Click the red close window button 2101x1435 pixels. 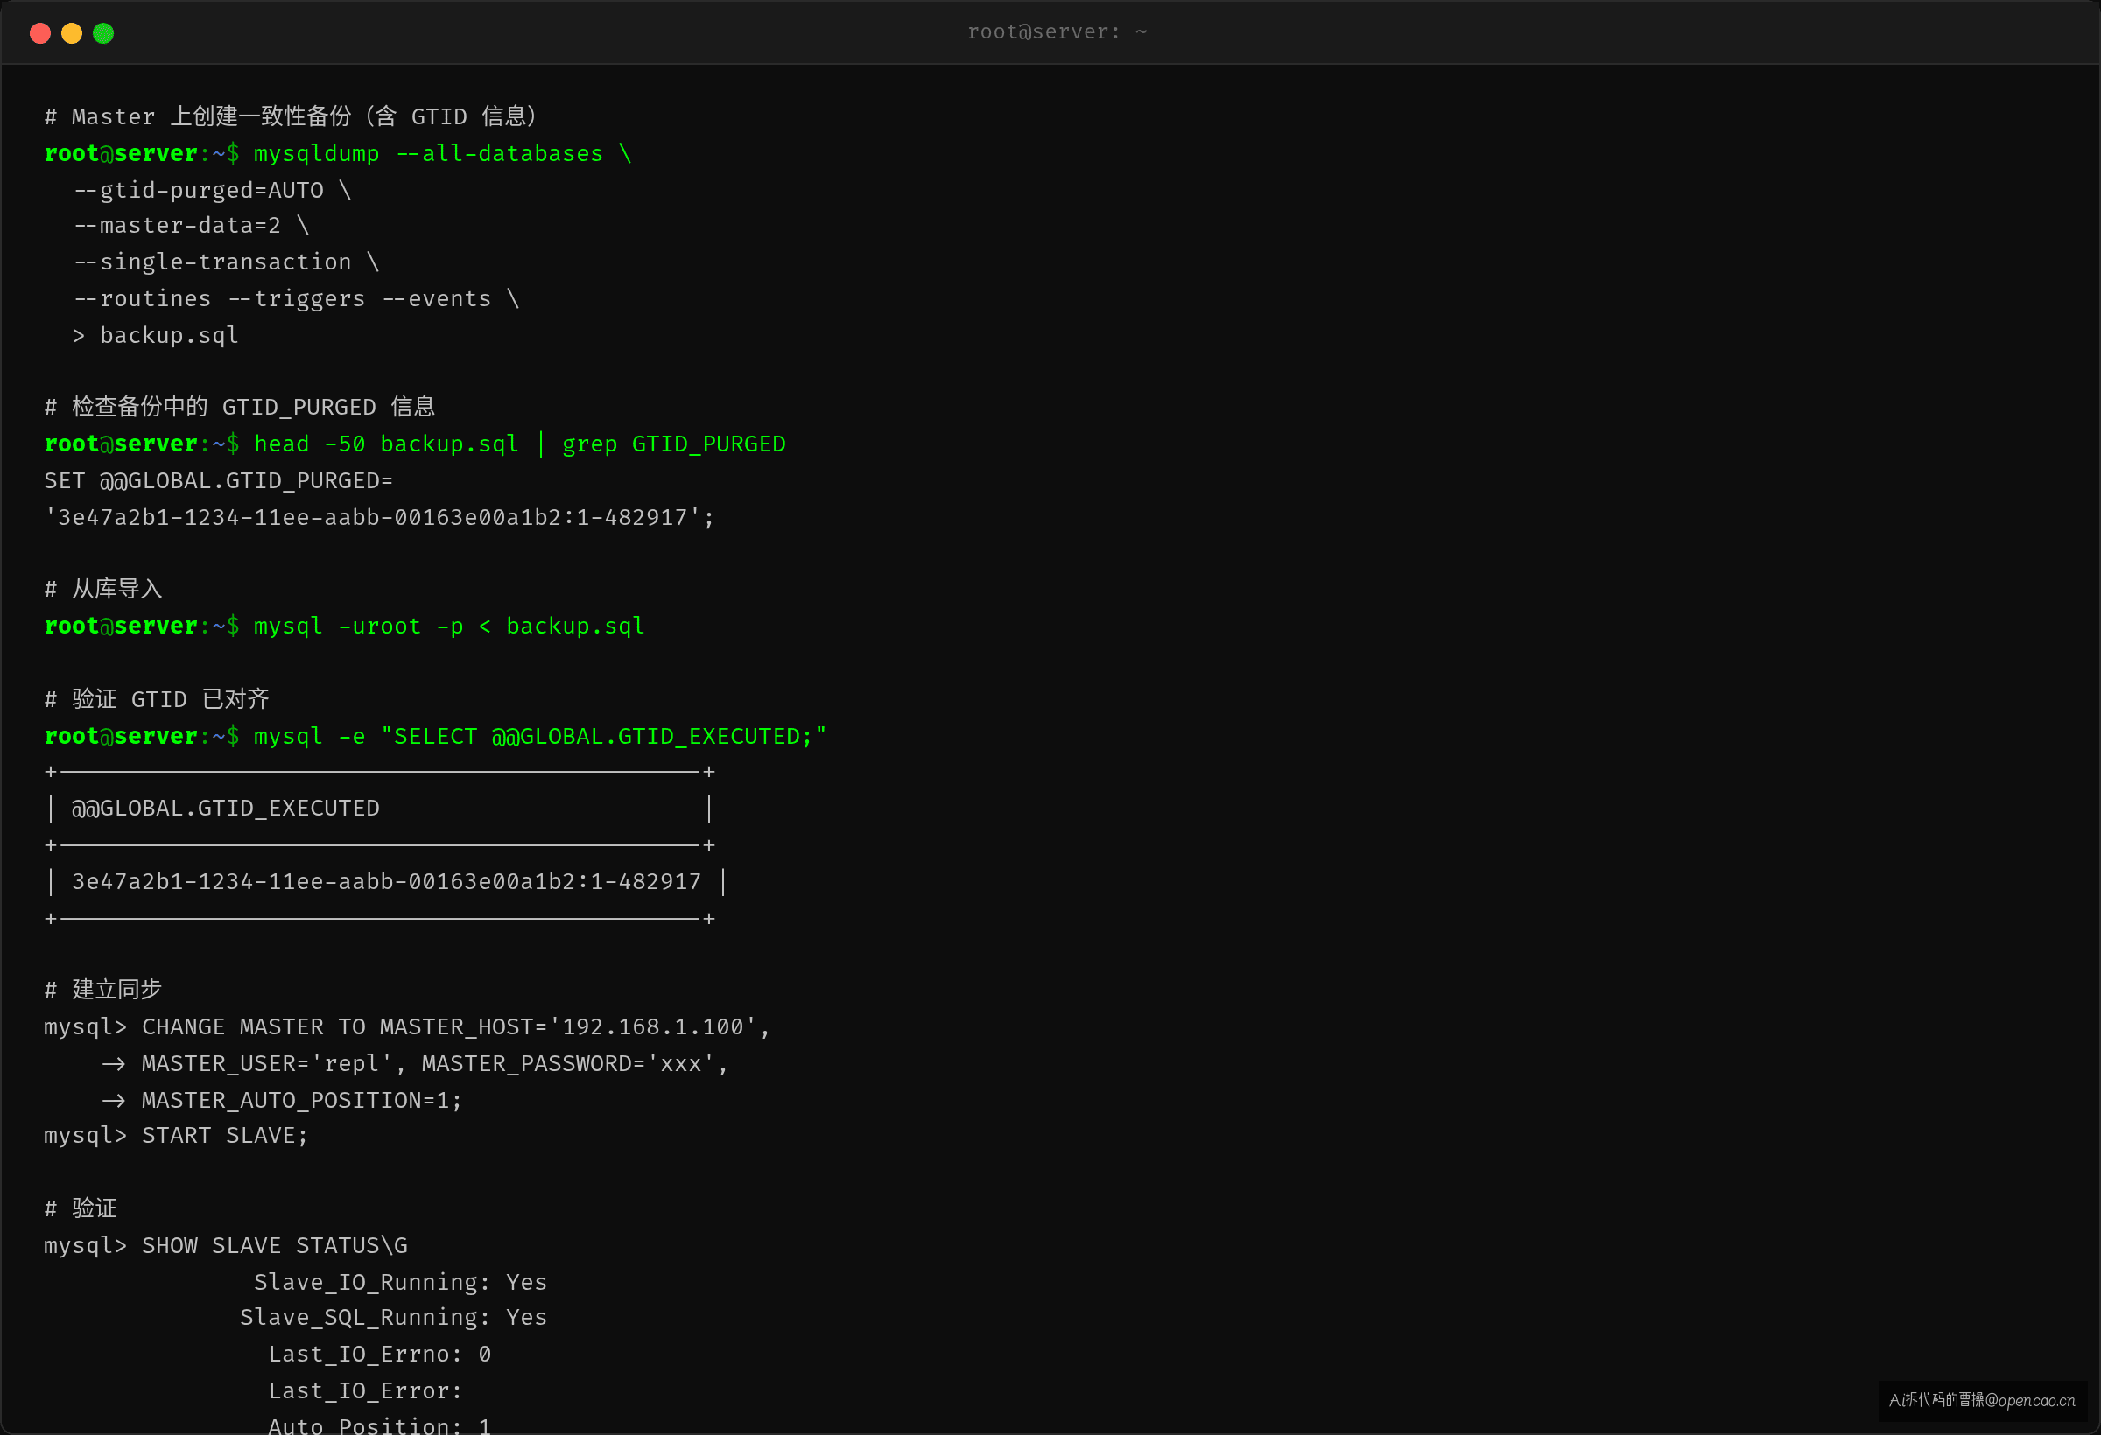click(39, 33)
